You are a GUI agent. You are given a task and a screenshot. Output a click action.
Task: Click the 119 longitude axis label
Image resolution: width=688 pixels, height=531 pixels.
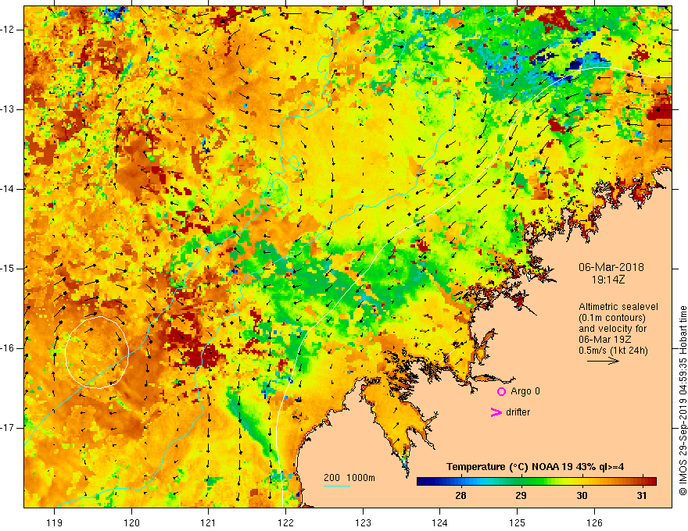pos(55,522)
